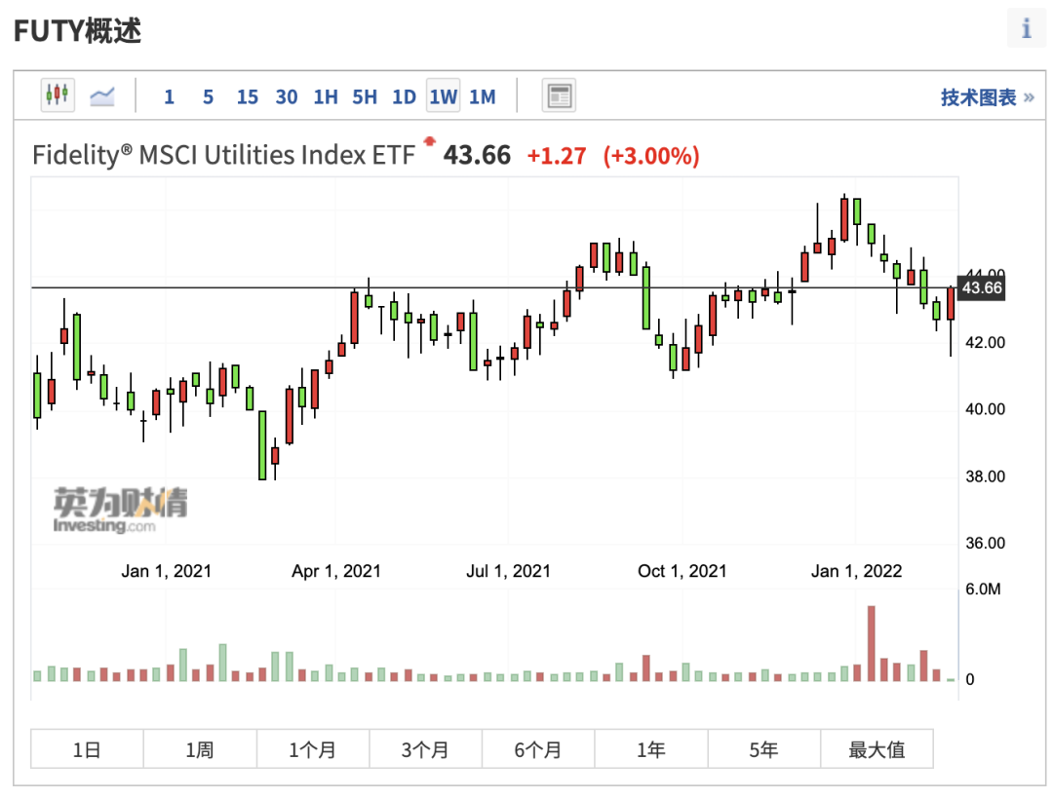Select the candlestick chart type icon
Viewport: 1053px width, 799px height.
58,95
